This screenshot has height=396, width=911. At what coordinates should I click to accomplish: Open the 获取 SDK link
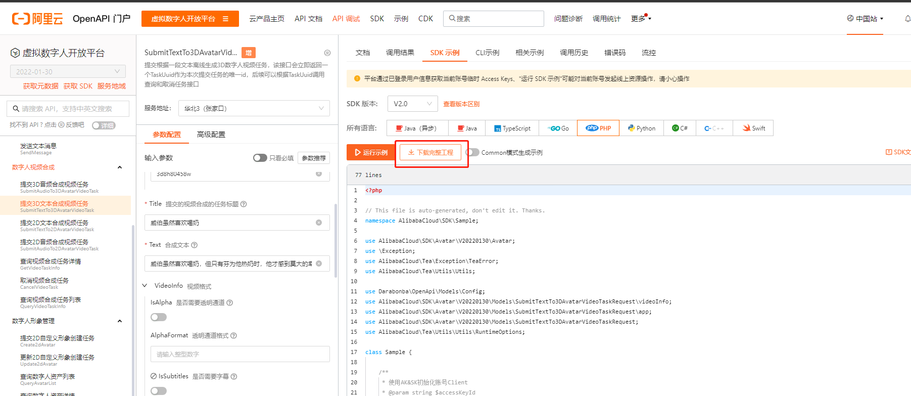(78, 86)
